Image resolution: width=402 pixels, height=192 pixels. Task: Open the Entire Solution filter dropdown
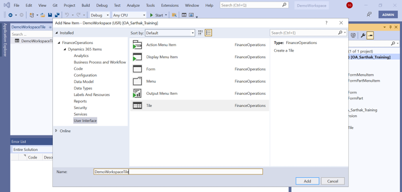[x=32, y=150]
